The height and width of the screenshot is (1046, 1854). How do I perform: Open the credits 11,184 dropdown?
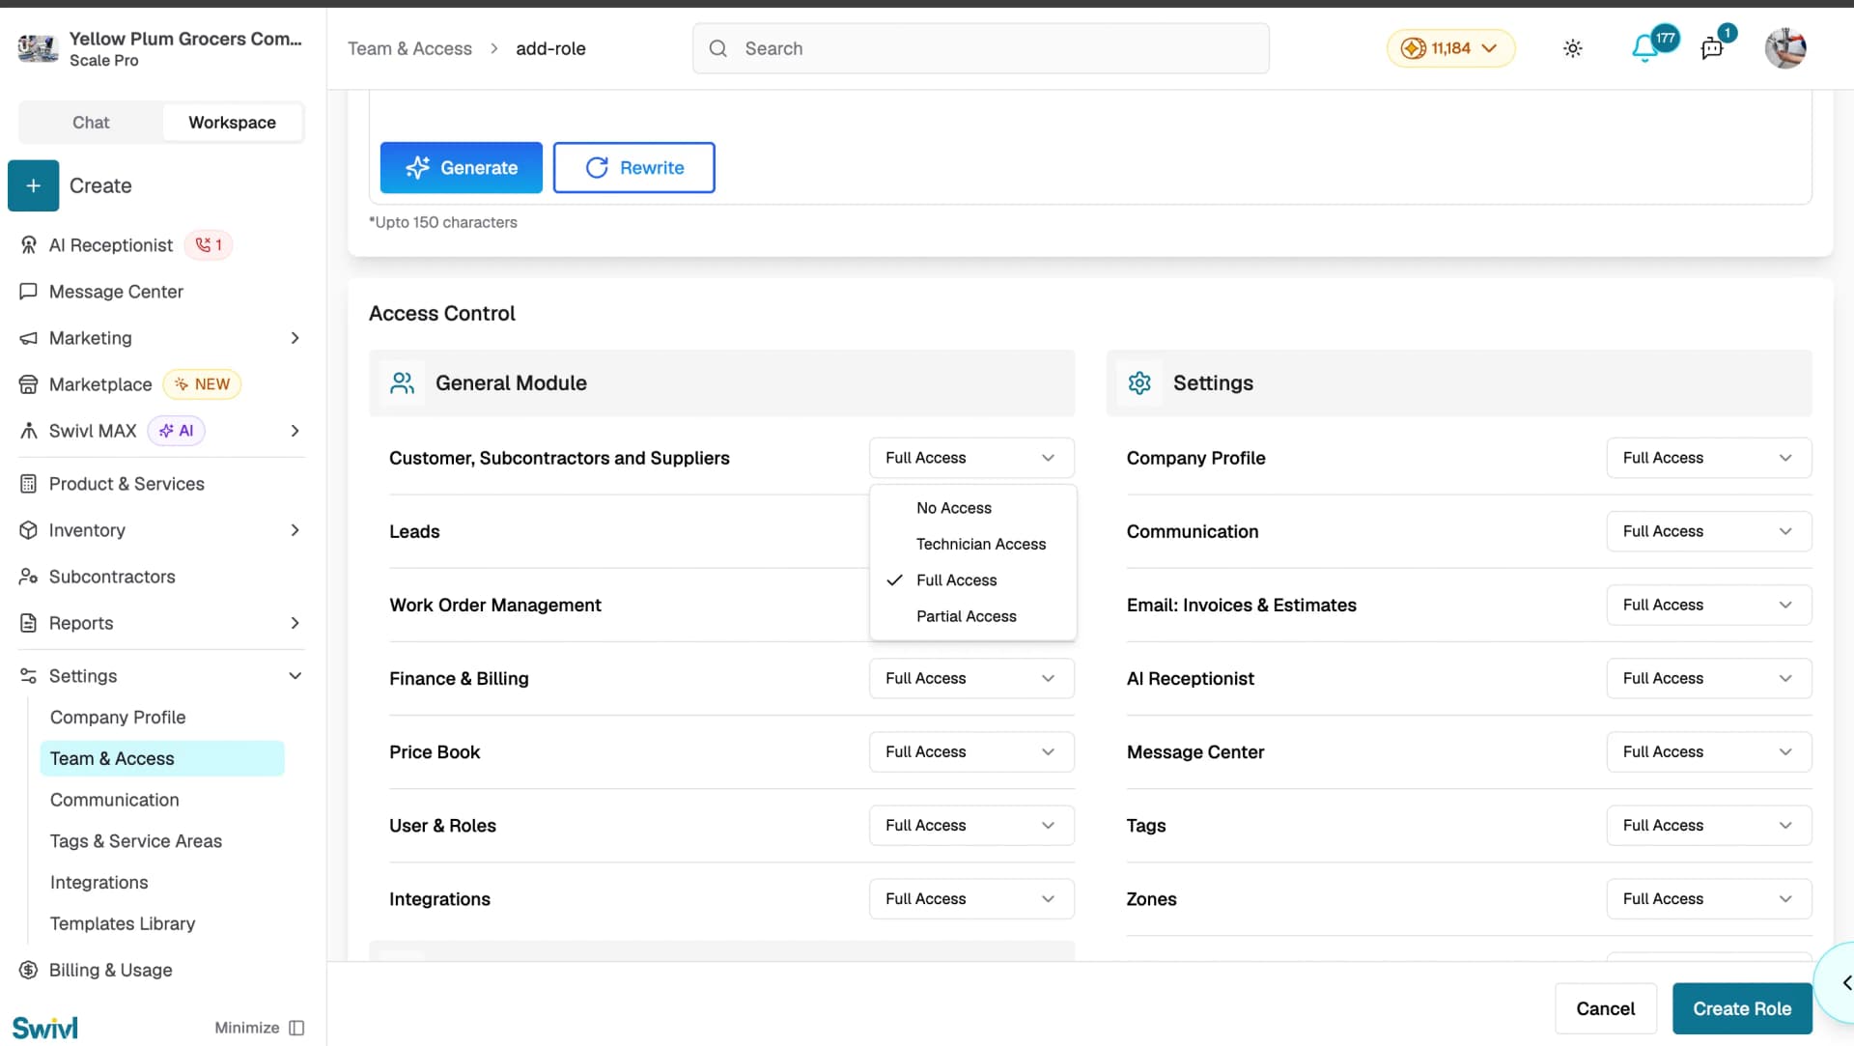click(1451, 48)
